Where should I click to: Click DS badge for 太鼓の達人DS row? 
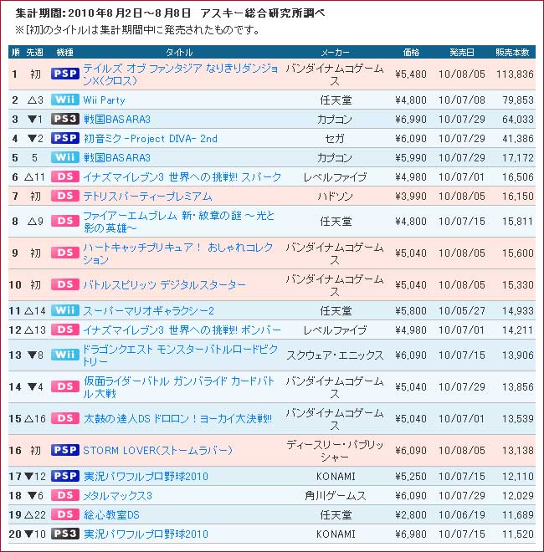pyautogui.click(x=65, y=418)
